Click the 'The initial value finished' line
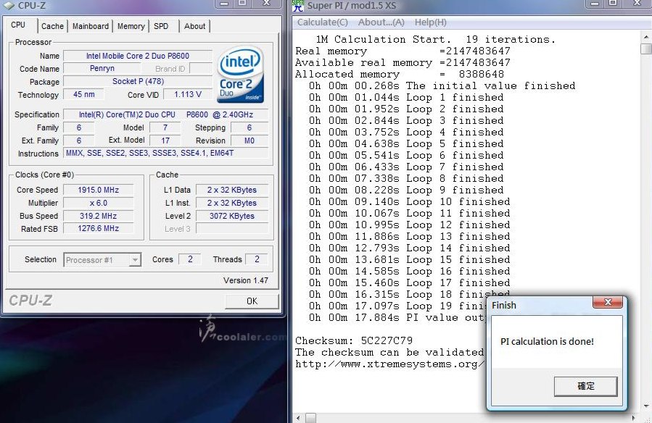652x423 pixels. click(442, 86)
